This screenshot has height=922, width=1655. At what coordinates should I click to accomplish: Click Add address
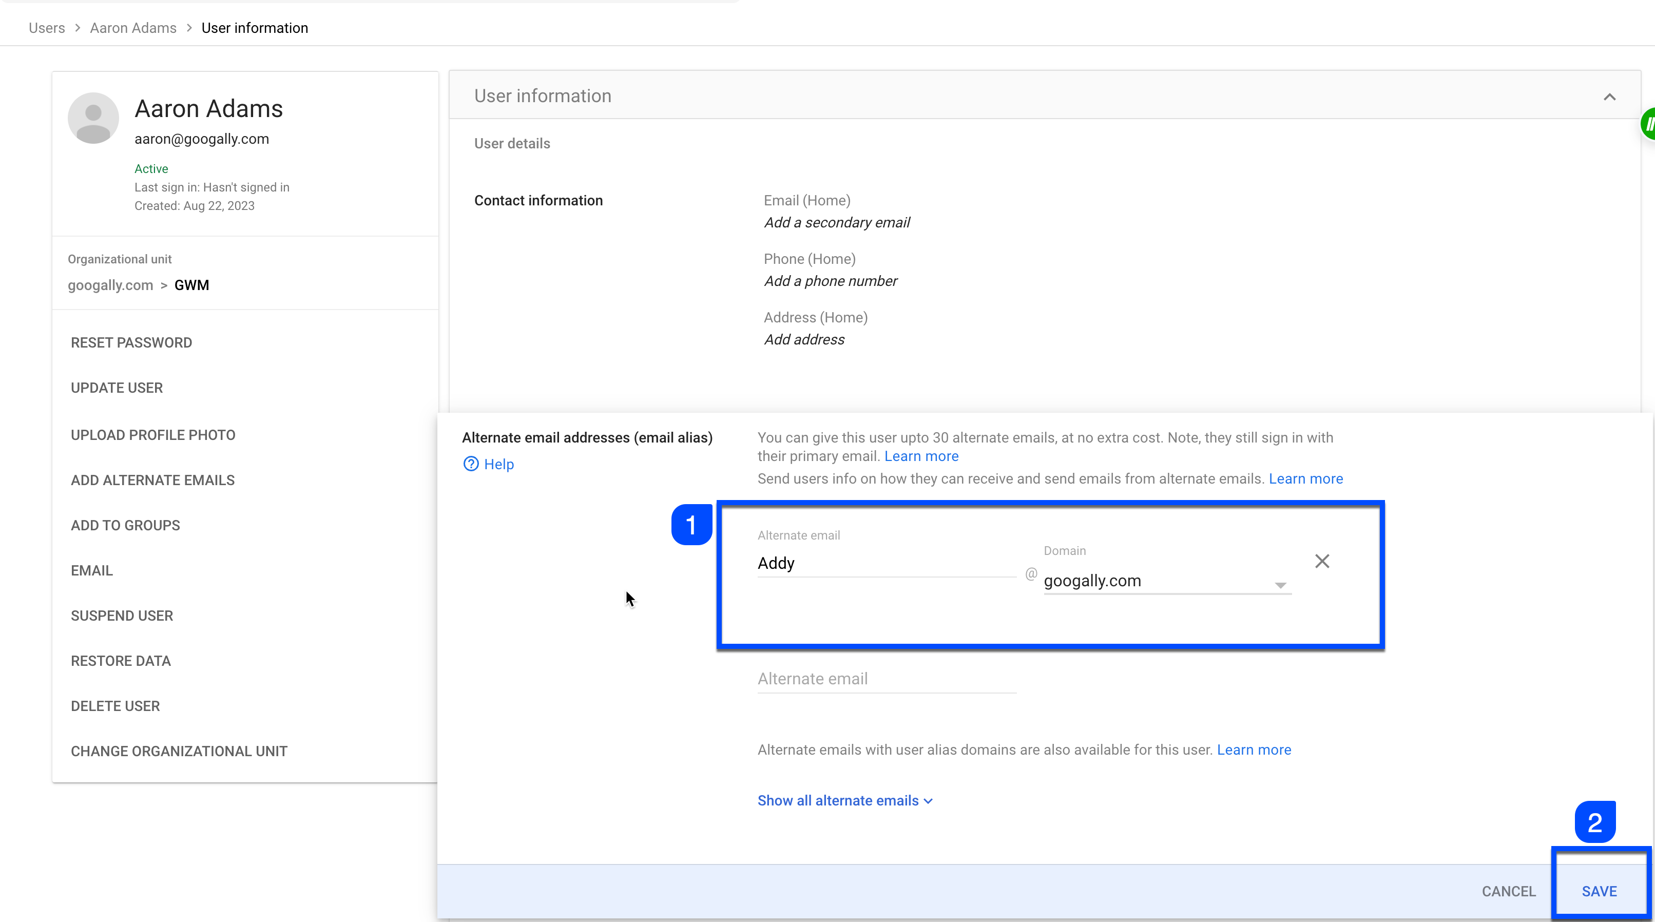804,339
